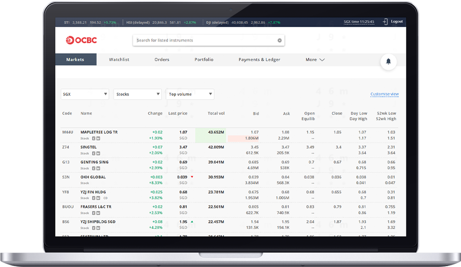Viewport: 461px width, 267px height.
Task: Click the SGX time display
Action: [359, 22]
